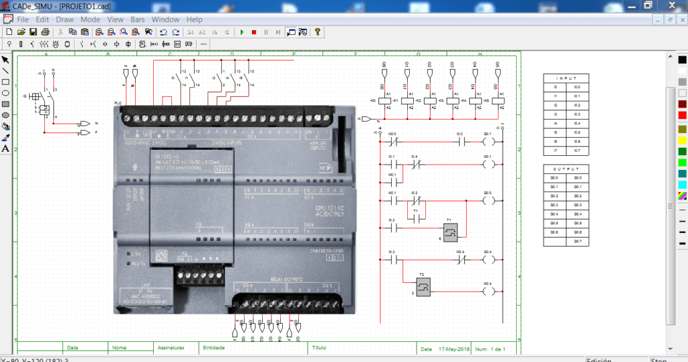Open the Mode menu
The width and height of the screenshot is (688, 362).
click(x=91, y=19)
